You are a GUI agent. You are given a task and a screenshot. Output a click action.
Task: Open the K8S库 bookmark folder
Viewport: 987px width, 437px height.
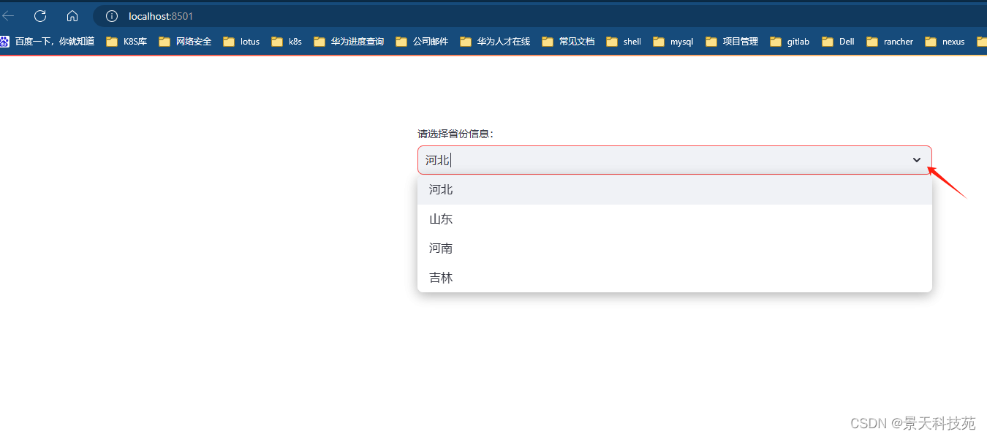point(126,42)
